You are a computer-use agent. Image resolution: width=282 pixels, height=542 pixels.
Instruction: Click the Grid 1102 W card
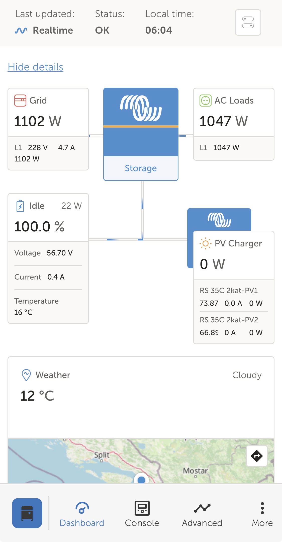tap(48, 121)
